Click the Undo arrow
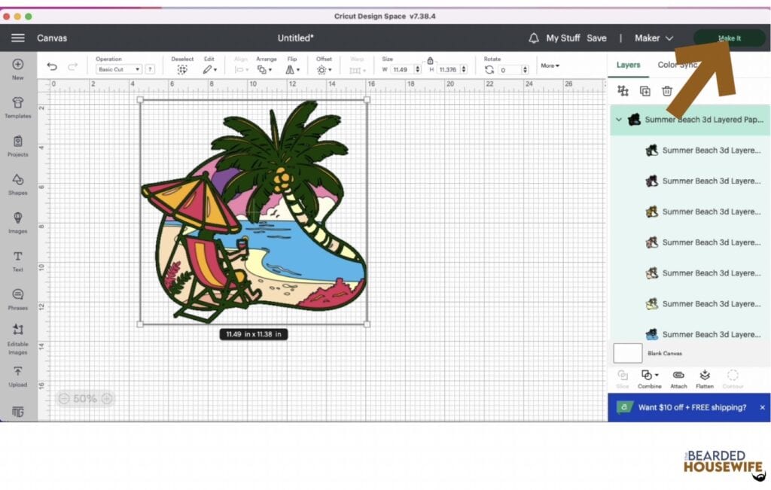Screen dimensions: 771x490 (52, 66)
